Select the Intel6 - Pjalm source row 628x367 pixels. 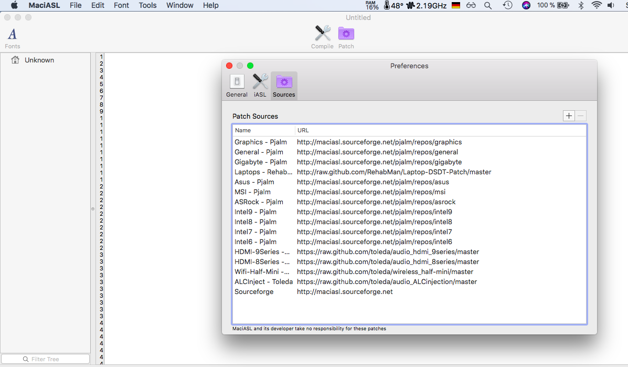point(409,242)
